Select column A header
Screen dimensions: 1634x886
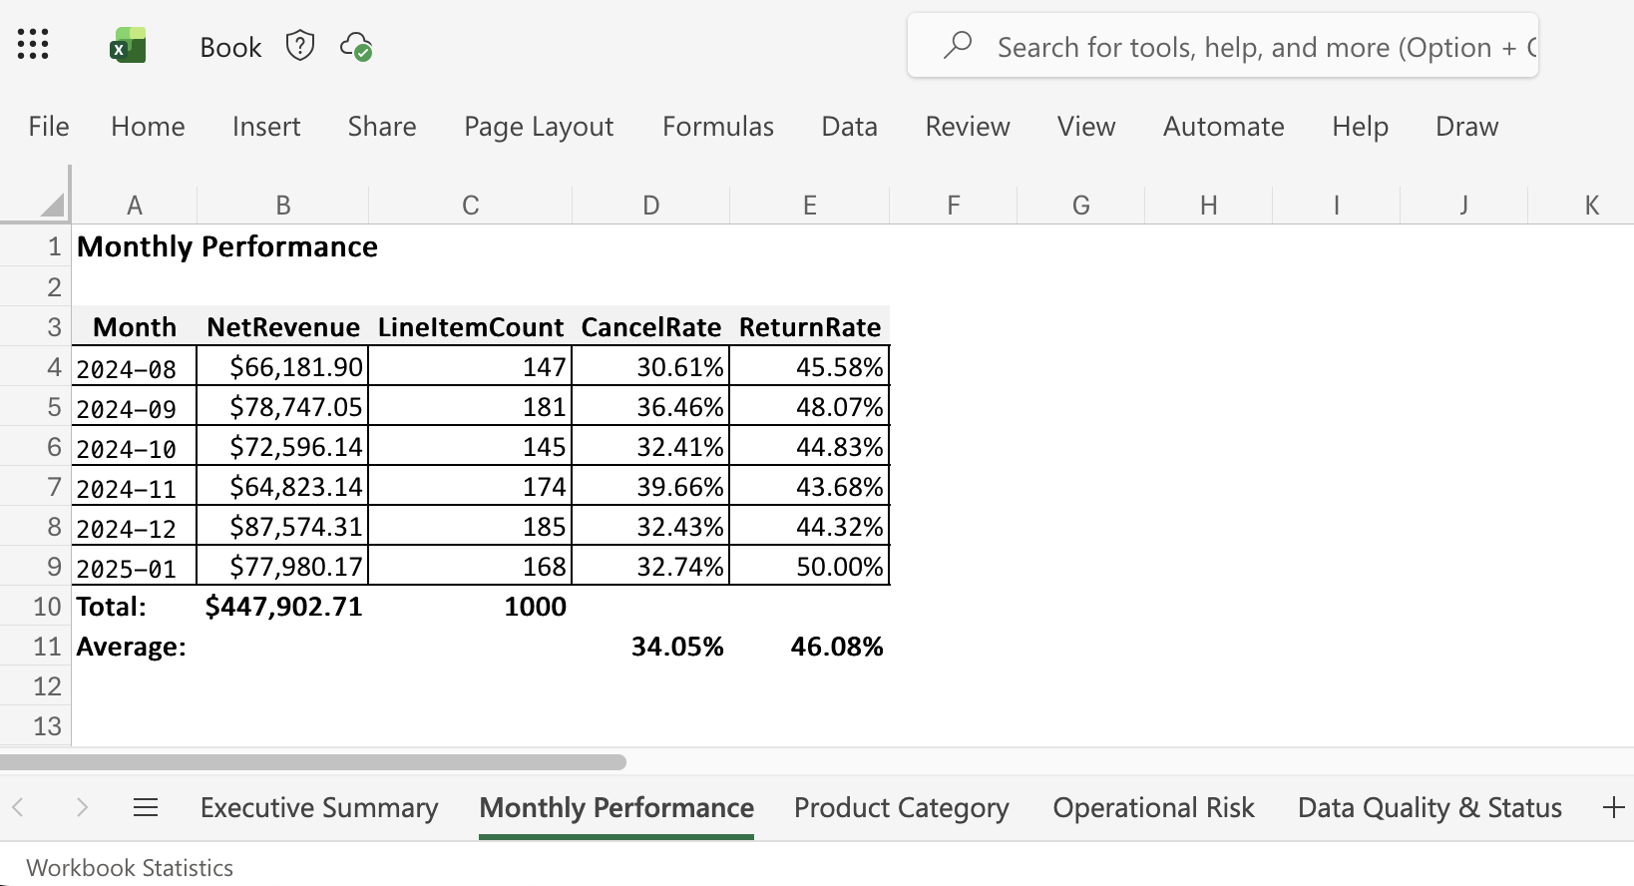click(x=135, y=206)
